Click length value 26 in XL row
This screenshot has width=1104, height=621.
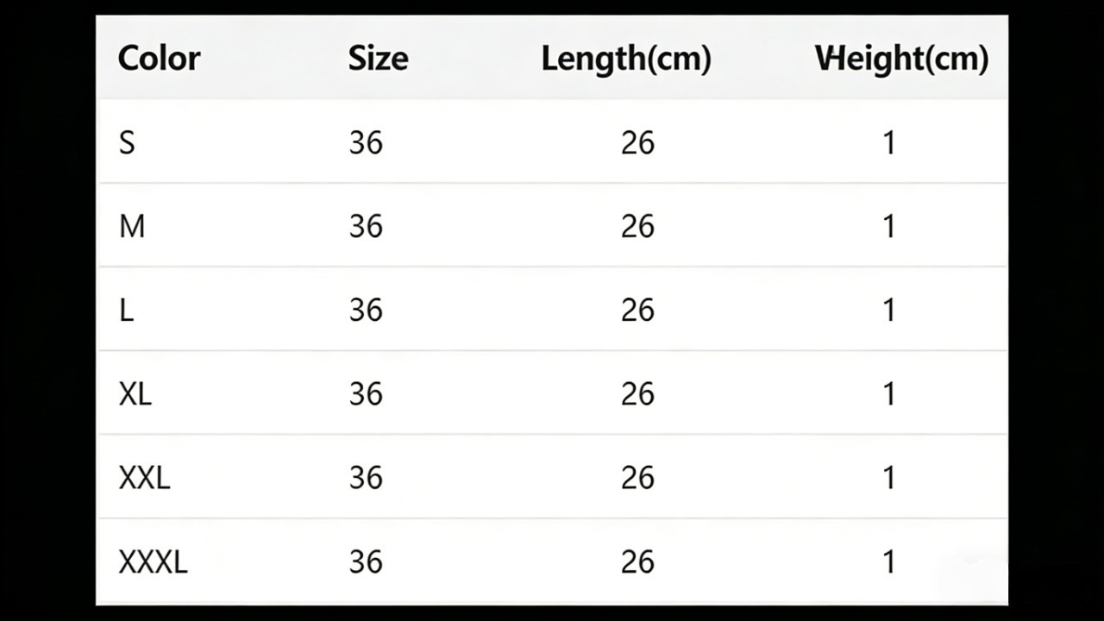(x=637, y=394)
